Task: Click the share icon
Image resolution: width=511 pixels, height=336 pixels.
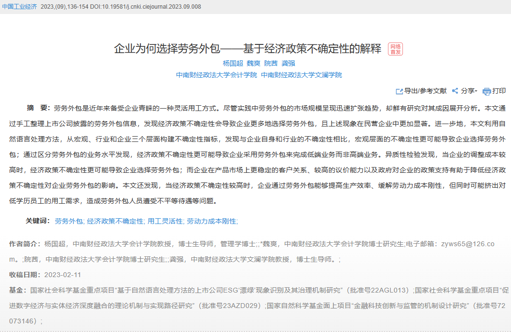Action: [x=455, y=91]
